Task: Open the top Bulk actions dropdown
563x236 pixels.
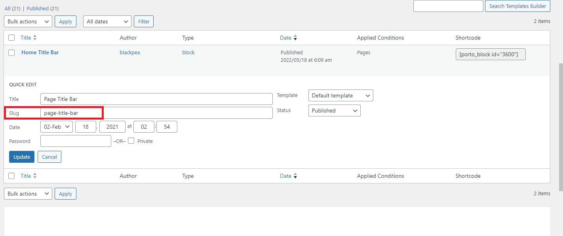Action: pyautogui.click(x=28, y=21)
